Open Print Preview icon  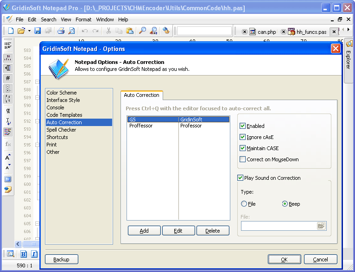pos(71,31)
